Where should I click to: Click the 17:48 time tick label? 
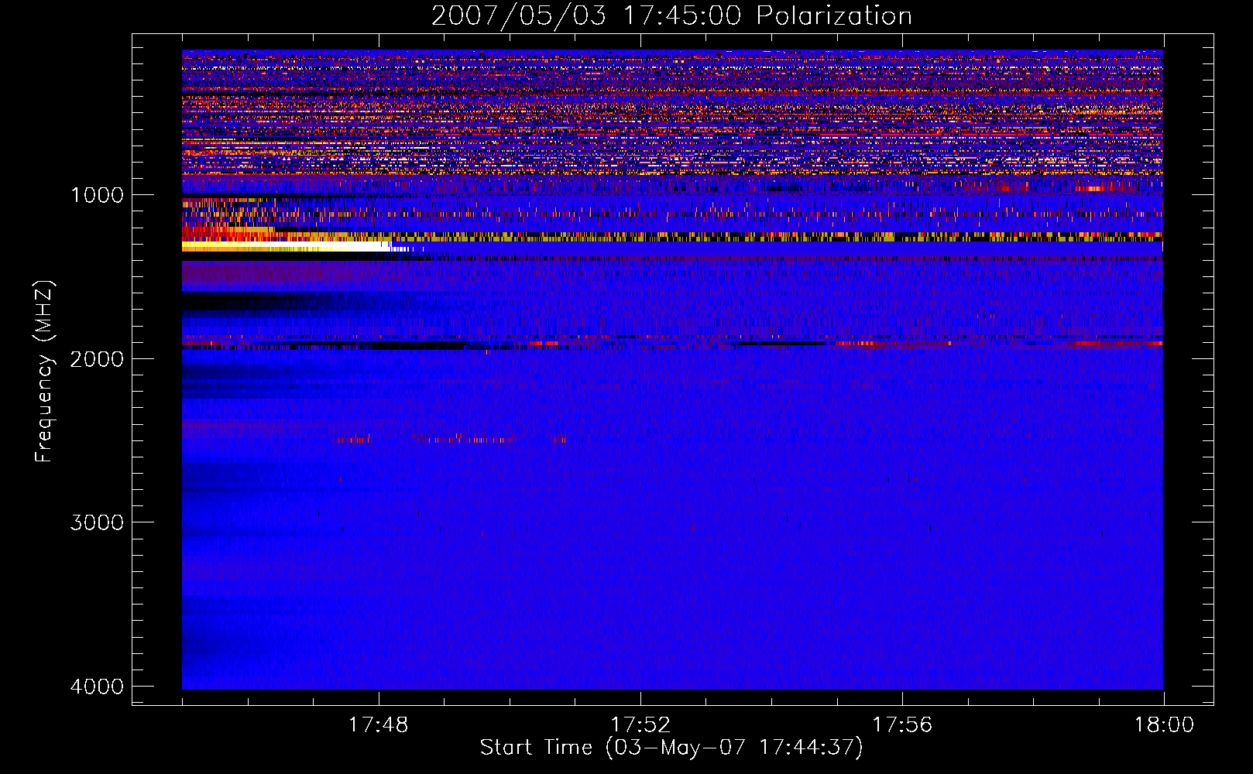(379, 725)
